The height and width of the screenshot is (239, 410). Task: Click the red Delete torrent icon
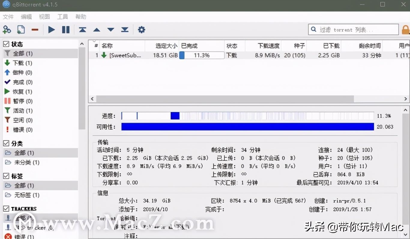(35, 29)
